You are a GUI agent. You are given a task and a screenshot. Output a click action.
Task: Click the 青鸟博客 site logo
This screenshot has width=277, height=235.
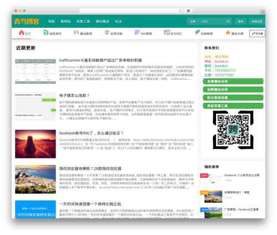coord(27,21)
